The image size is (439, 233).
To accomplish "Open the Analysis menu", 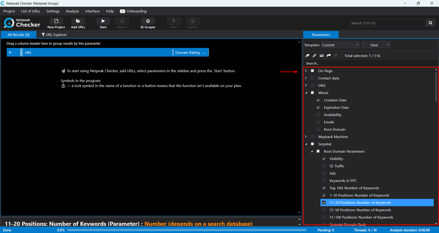I will point(72,11).
